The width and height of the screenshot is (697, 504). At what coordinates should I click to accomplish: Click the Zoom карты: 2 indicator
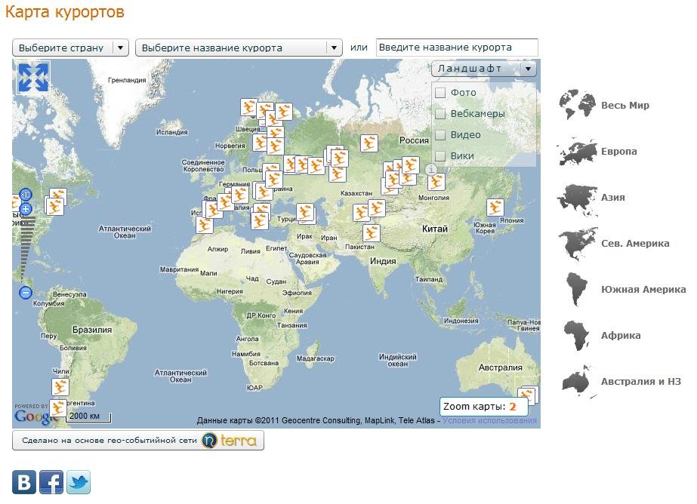(483, 407)
